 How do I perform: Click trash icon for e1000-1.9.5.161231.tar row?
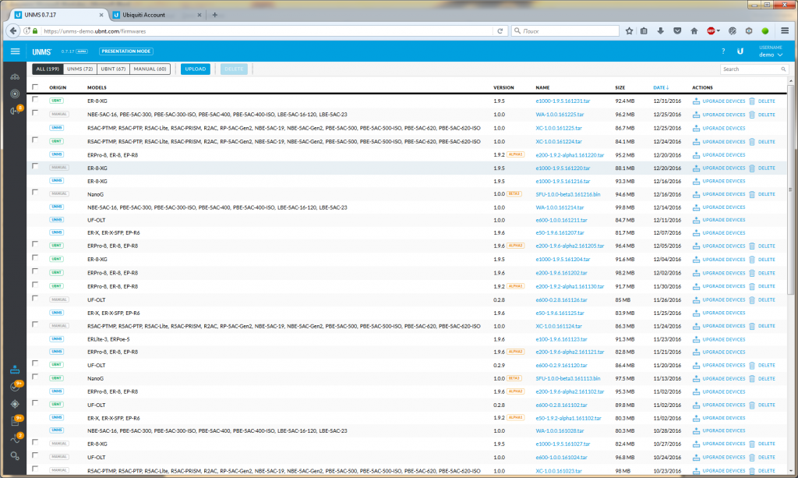point(752,101)
